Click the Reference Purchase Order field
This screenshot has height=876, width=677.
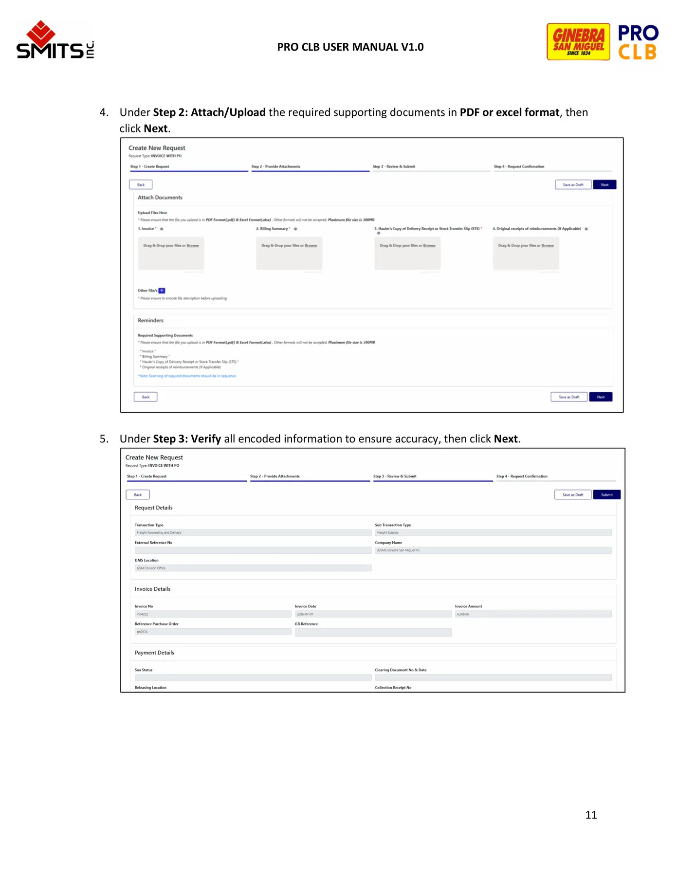pos(213,632)
